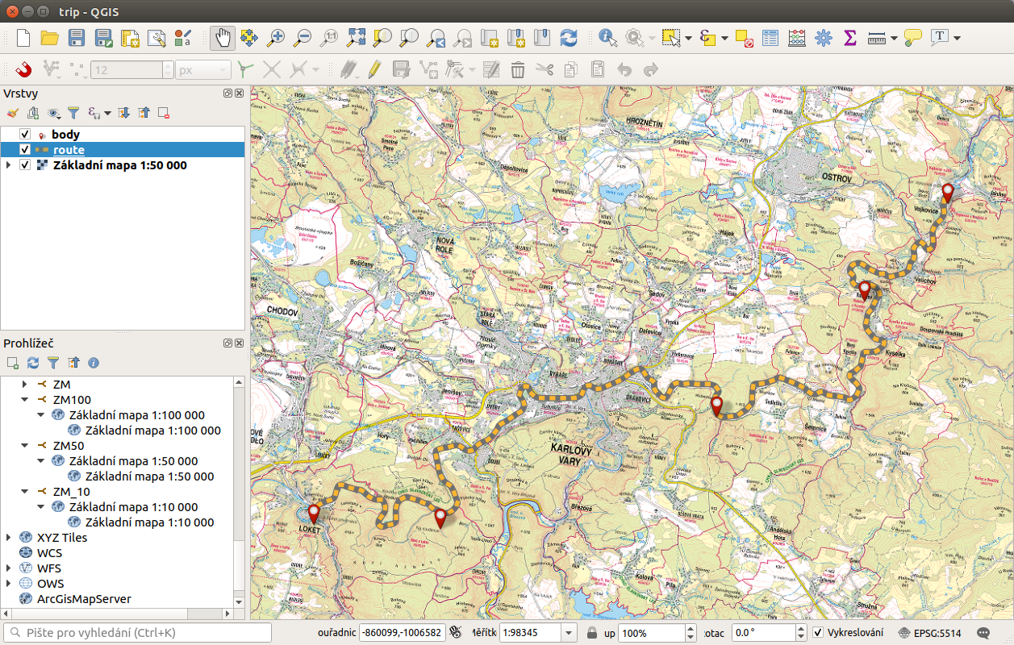
Task: Open the map scale 1:98345 dropdown arrow
Action: point(568,633)
